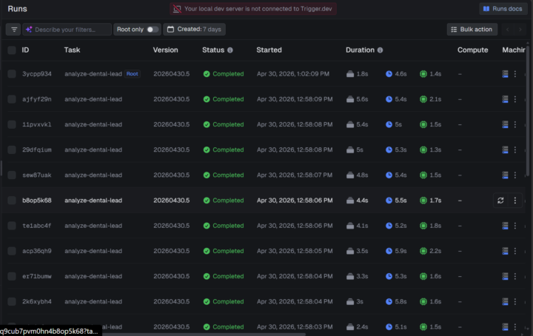Click machine icon on ajfyf29n row
This screenshot has height=336, width=533.
click(505, 99)
